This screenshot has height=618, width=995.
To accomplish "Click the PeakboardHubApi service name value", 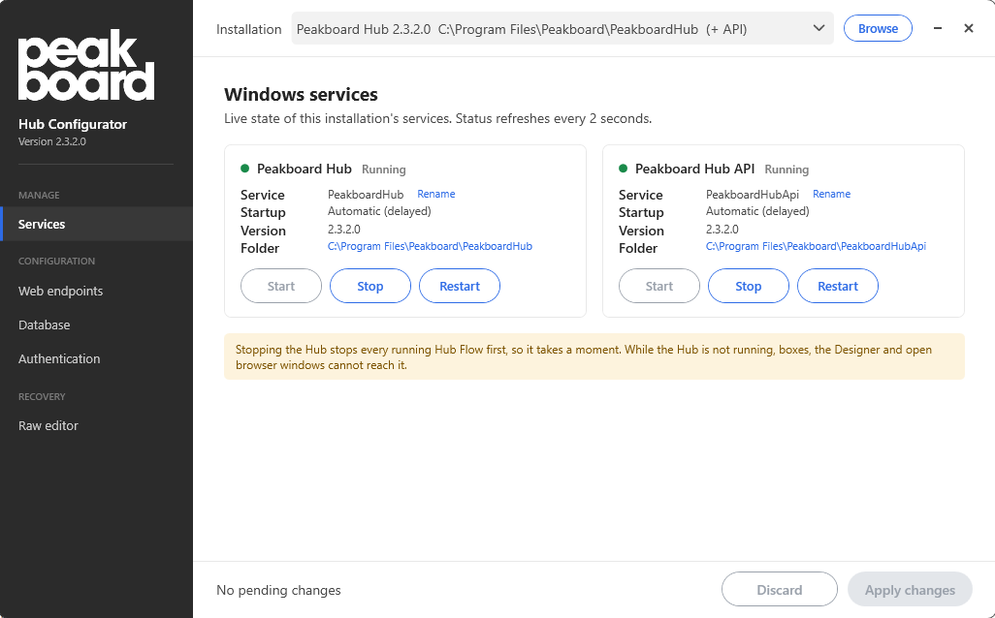I will coord(752,194).
